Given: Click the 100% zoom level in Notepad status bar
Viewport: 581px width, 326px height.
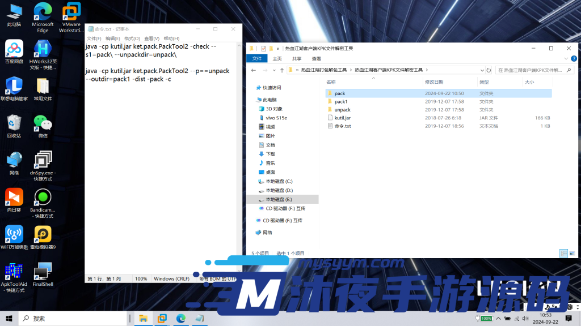Looking at the screenshot, I should [x=141, y=278].
